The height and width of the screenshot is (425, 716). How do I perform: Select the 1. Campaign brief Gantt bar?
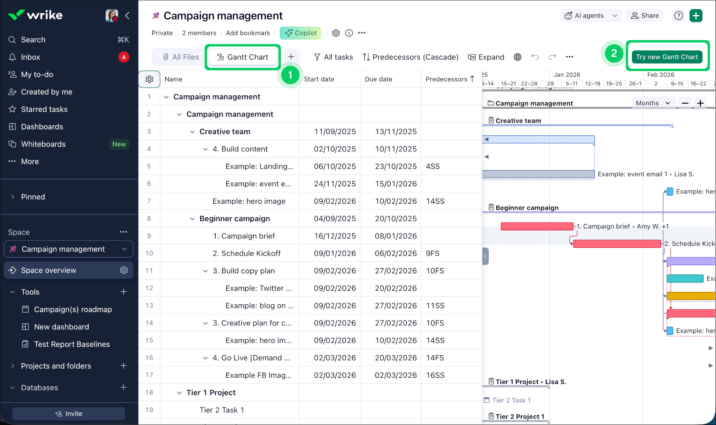coord(537,226)
